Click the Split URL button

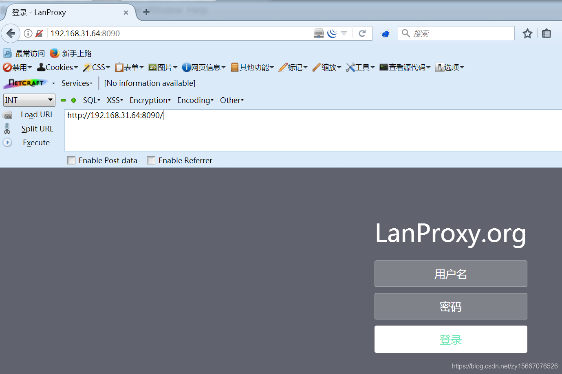pos(37,129)
